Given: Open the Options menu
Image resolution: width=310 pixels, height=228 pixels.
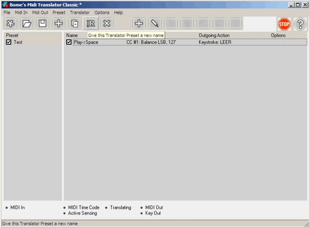Looking at the screenshot, I should [x=102, y=12].
